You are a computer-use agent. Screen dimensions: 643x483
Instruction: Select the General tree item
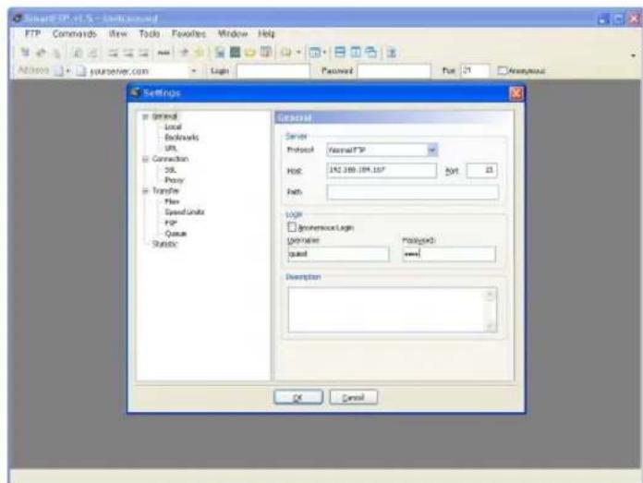coord(164,116)
